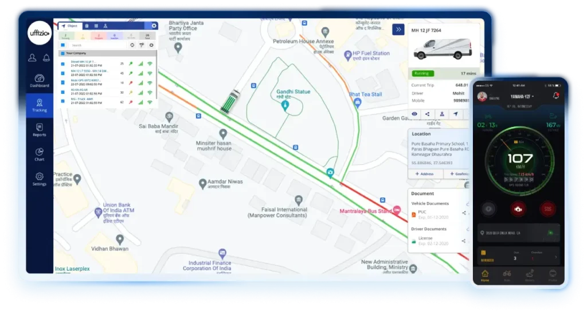Image resolution: width=587 pixels, height=314 pixels.
Task: Click the Running status filter count
Action: click(x=65, y=36)
